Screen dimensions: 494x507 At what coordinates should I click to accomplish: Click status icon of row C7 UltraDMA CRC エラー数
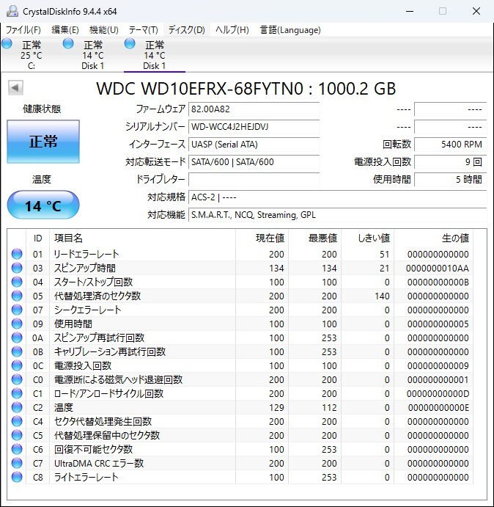(17, 463)
